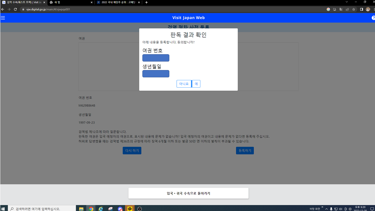Confirm with 예 in the dialog
This screenshot has height=211, width=375.
pyautogui.click(x=196, y=84)
